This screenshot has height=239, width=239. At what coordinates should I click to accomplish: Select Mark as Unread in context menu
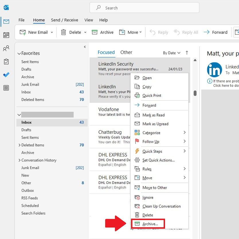(x=155, y=124)
